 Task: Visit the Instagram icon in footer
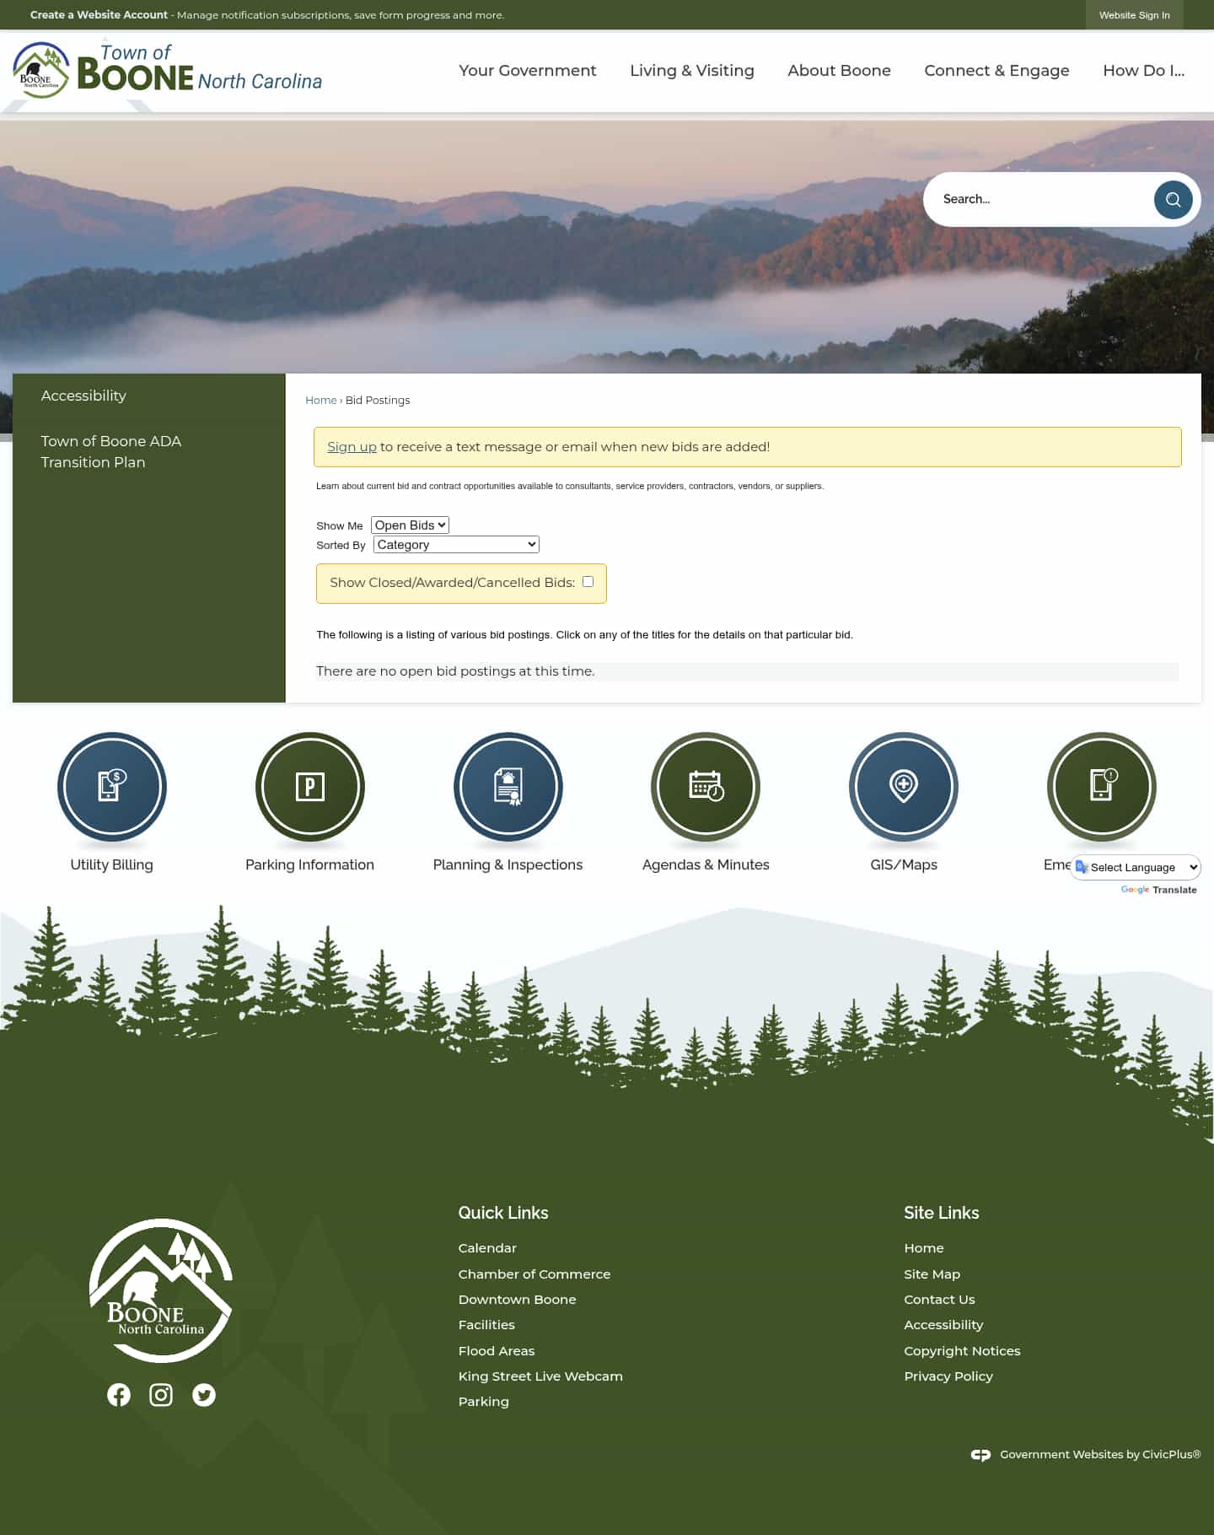click(161, 1395)
